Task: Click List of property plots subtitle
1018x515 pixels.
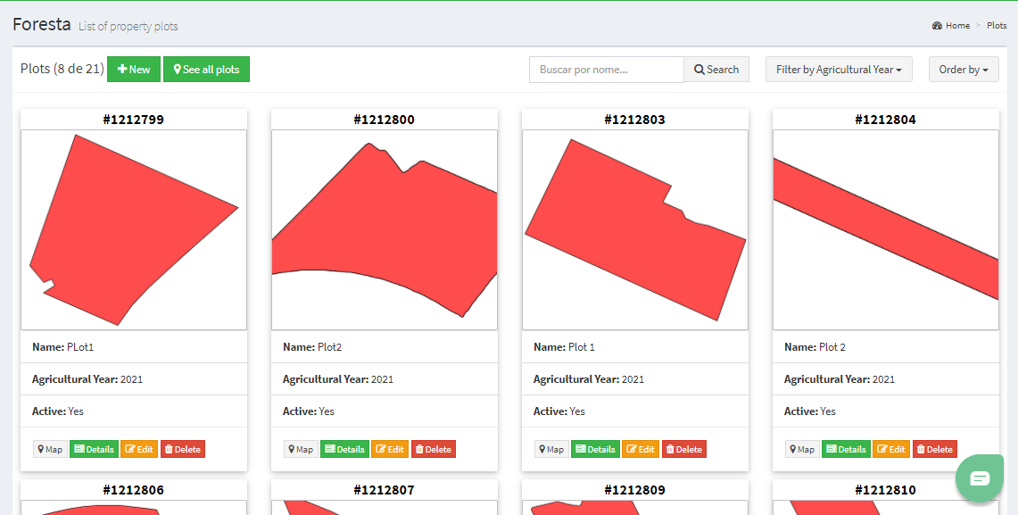Action: click(128, 27)
